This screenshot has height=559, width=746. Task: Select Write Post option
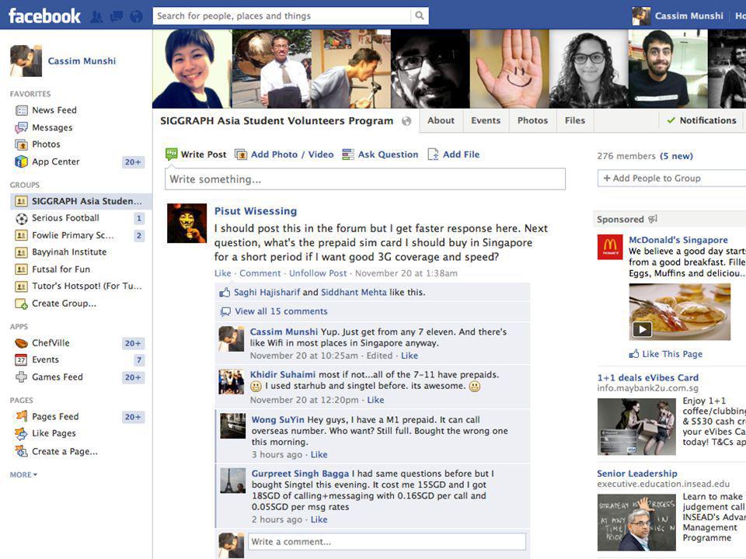click(196, 155)
